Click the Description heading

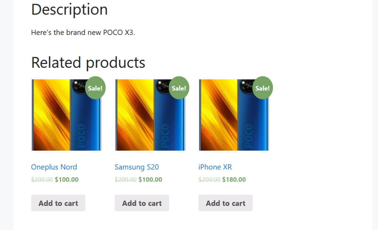coord(69,10)
